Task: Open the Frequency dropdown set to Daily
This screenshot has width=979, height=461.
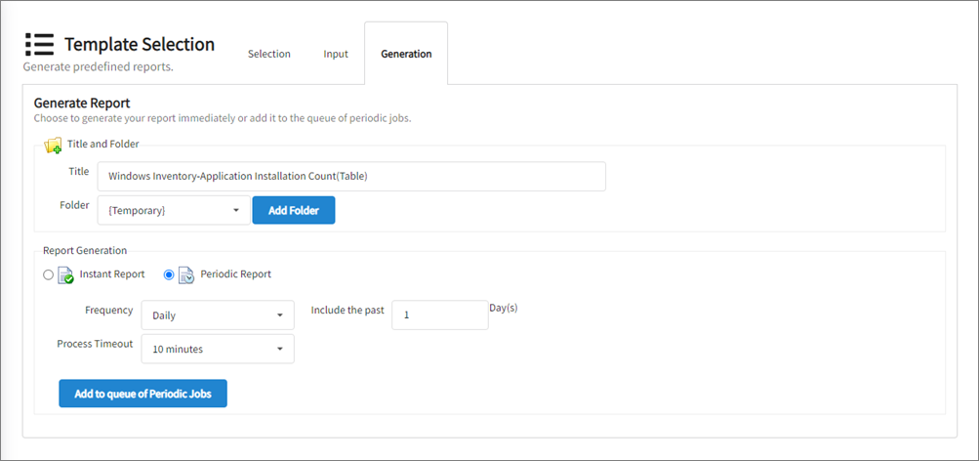Action: (218, 314)
